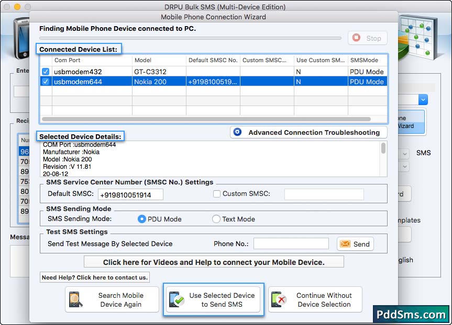The image size is (452, 325).
Task: Click Use Selected Device to Send SMS
Action: tap(214, 300)
